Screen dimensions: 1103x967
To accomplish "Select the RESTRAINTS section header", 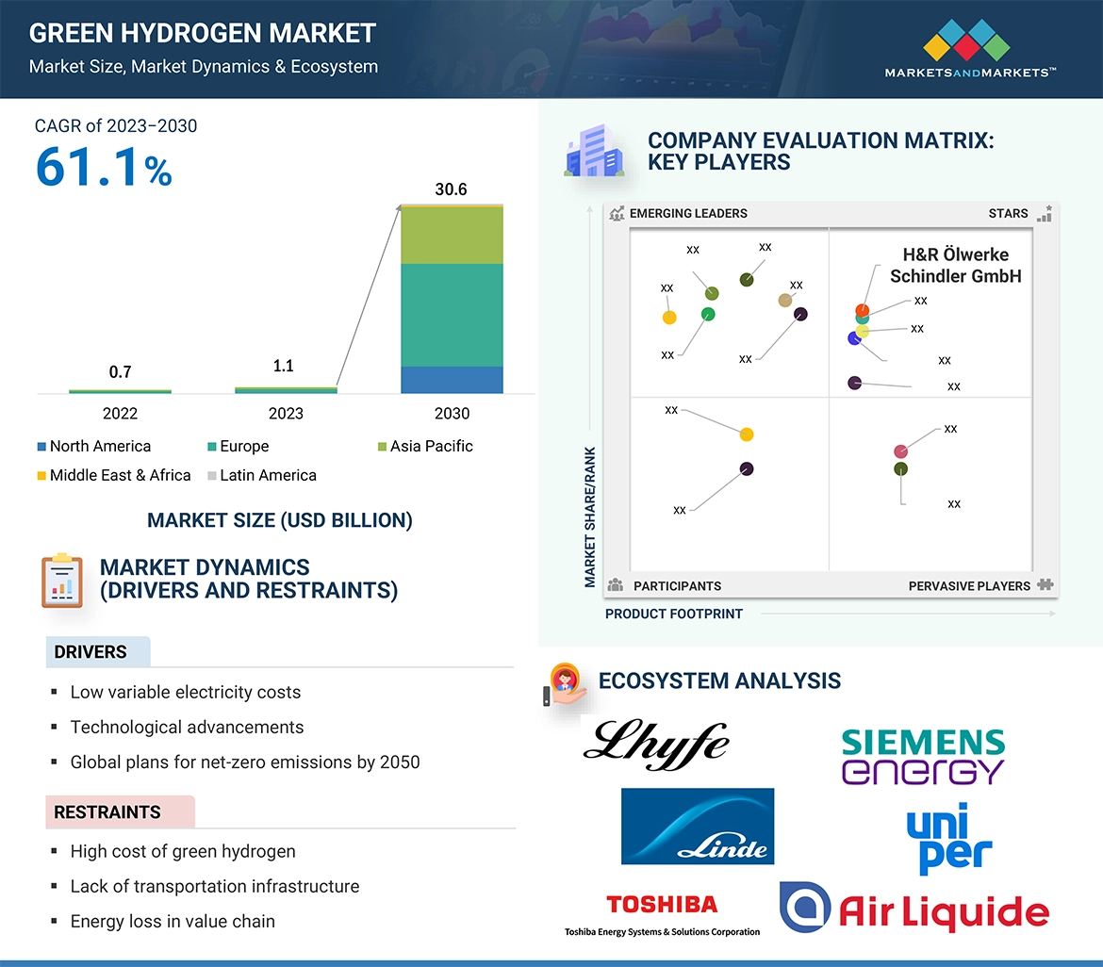I will [x=107, y=812].
